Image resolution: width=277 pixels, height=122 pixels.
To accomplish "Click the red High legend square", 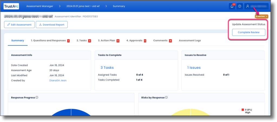I will click(243, 110).
